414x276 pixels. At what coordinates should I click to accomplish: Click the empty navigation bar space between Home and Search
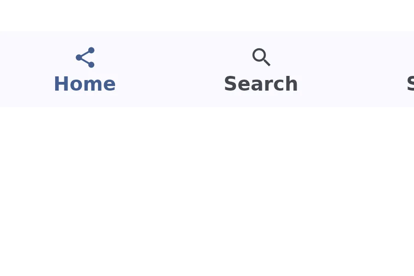[x=170, y=69]
